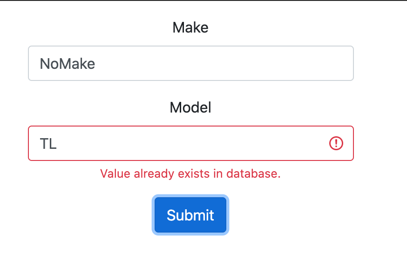407x280 pixels.
Task: Place cursor in the gray-bordered Make textbox
Action: [191, 63]
